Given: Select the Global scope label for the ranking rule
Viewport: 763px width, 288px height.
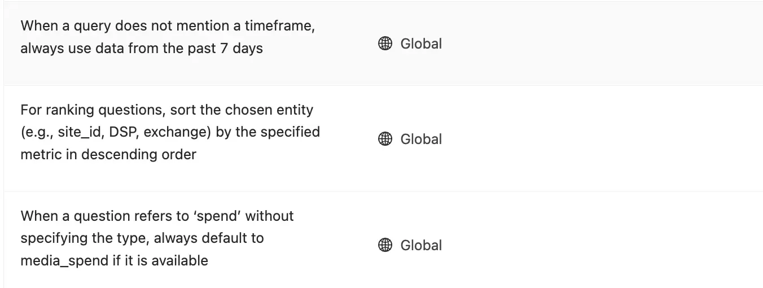Looking at the screenshot, I should pos(421,139).
